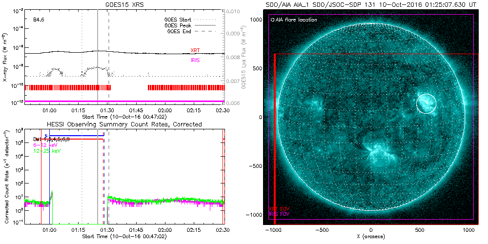Click the magenta IRIS label in GOES plot
488x244 pixels.
pyautogui.click(x=195, y=60)
